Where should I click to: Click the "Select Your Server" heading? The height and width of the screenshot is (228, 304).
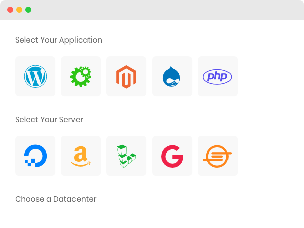coord(49,120)
